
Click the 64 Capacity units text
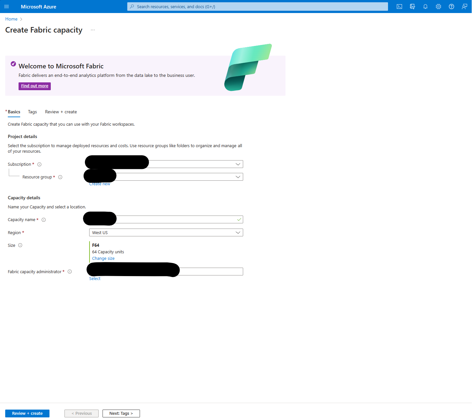[x=108, y=252]
